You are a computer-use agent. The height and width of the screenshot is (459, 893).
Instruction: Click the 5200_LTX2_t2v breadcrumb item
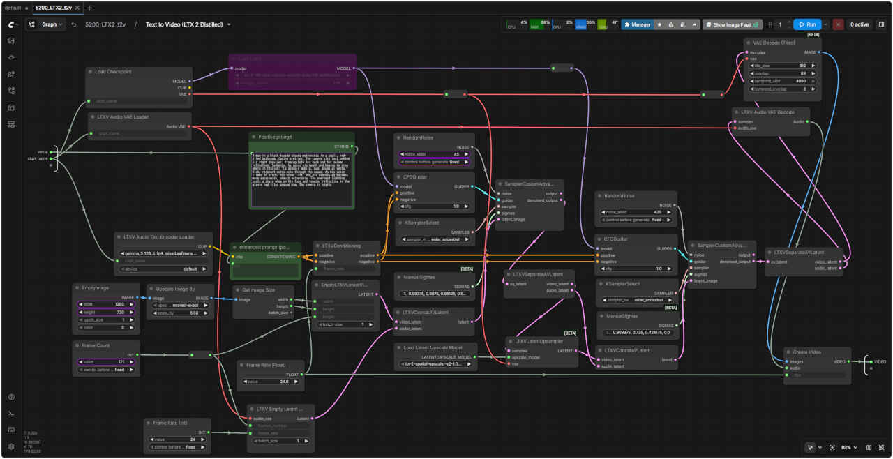[x=105, y=24]
